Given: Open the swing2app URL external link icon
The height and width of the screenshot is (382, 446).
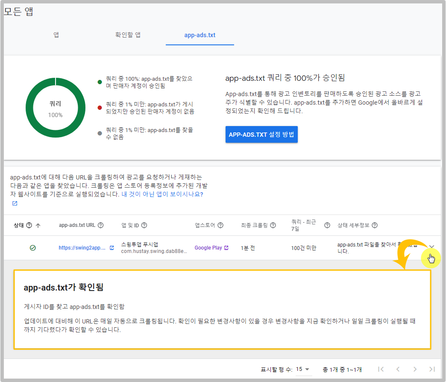Looking at the screenshot, I should [x=112, y=248].
